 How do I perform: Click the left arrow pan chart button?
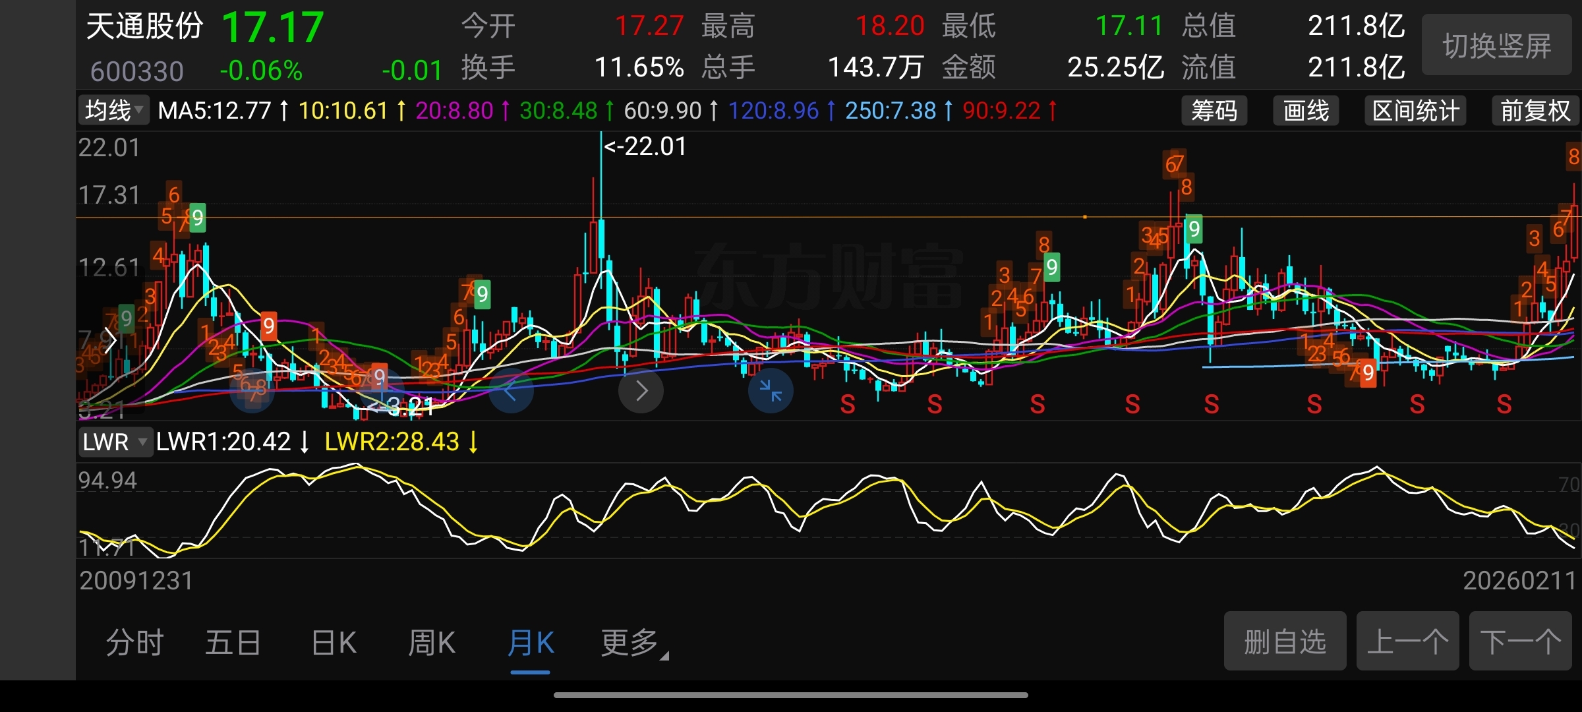(511, 392)
